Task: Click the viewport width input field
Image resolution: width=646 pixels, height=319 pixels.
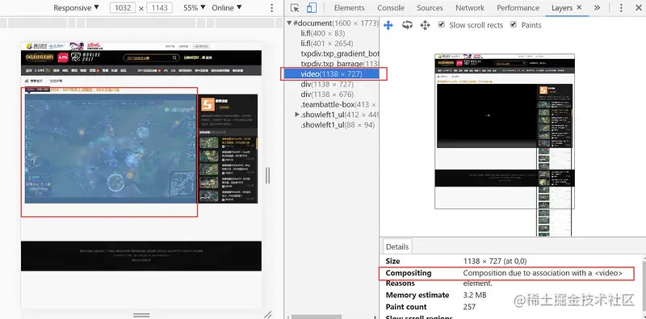Action: [123, 8]
